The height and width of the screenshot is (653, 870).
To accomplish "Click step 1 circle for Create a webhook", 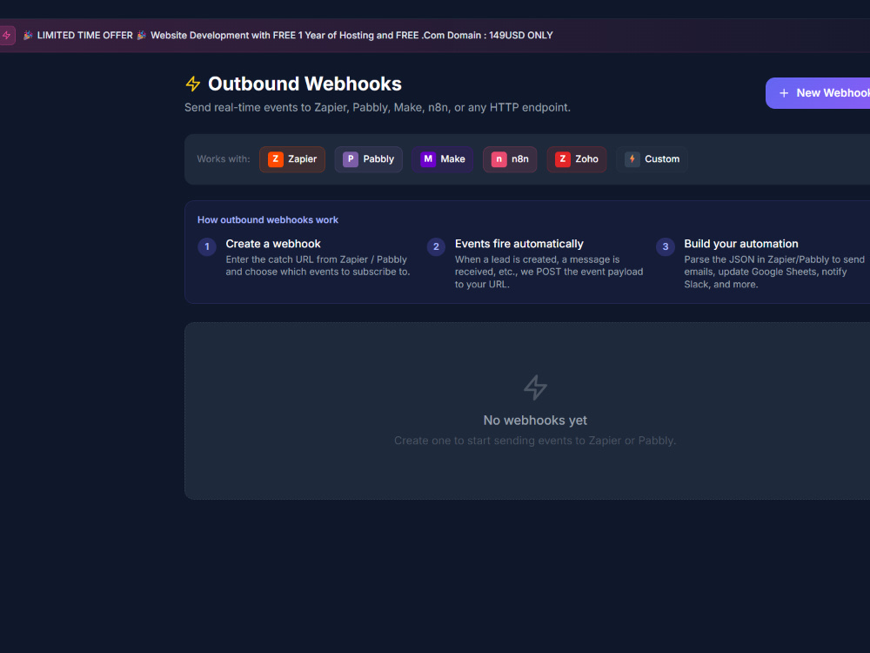I will tap(207, 246).
